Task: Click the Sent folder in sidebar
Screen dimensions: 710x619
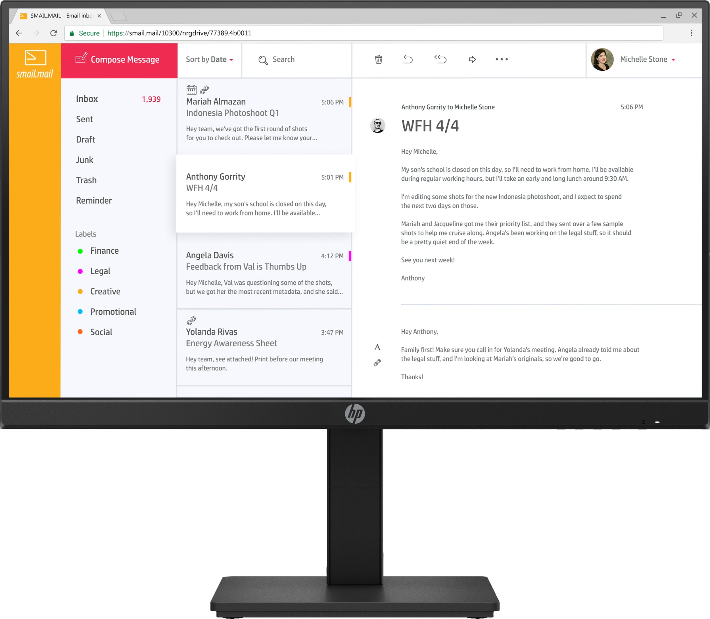Action: tap(85, 119)
